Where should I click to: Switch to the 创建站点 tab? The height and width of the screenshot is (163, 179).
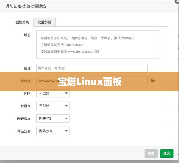point(22,22)
